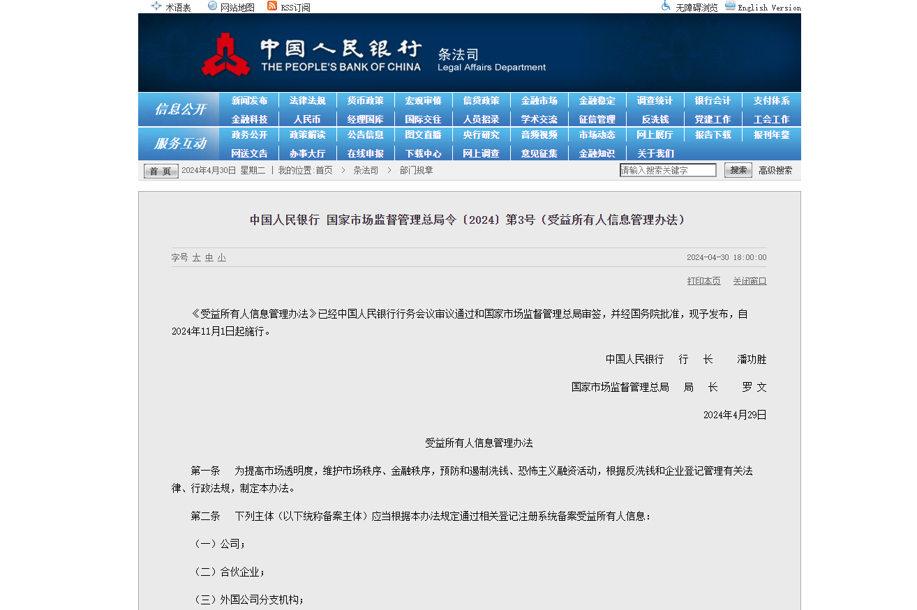Click the 网站地图 sitemap globe icon
This screenshot has height=610, width=917.
(x=213, y=6)
